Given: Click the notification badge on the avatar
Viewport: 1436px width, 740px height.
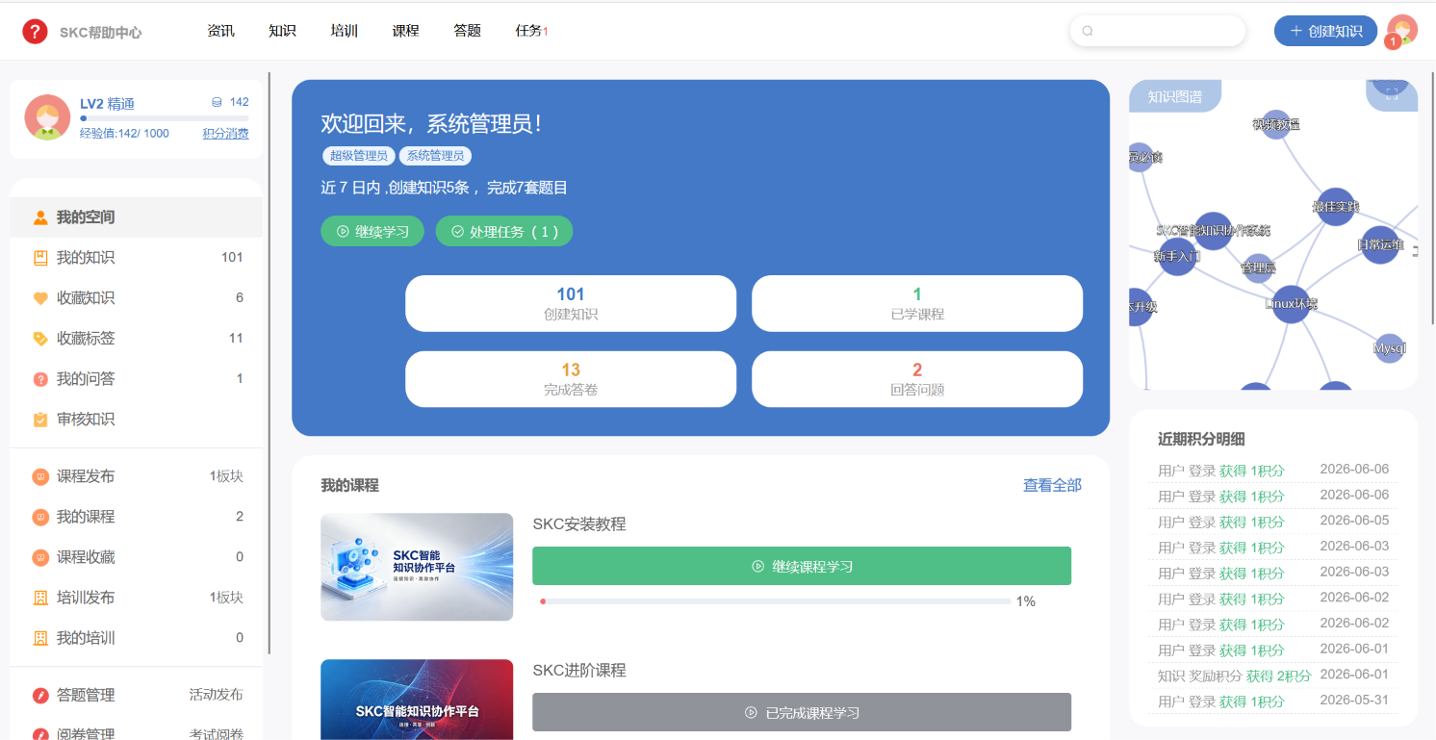Looking at the screenshot, I should point(1393,41).
